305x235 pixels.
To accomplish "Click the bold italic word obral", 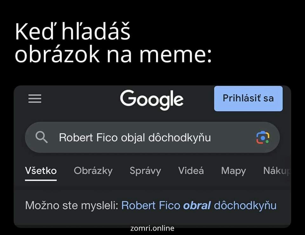I will point(197,205).
